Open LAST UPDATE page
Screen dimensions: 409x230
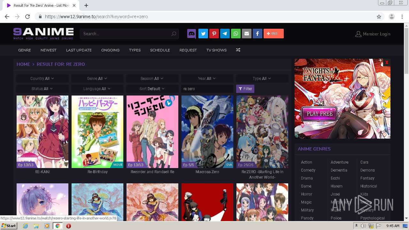coord(79,50)
